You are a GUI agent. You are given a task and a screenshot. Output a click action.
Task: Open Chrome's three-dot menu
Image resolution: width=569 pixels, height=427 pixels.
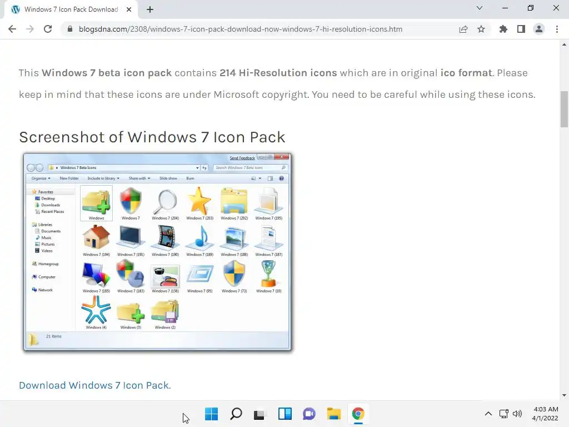coord(557,29)
